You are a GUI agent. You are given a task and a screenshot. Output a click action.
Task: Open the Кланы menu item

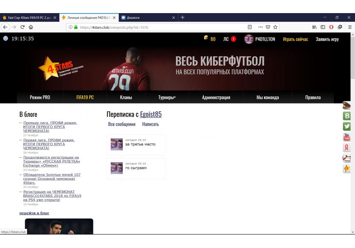point(126,97)
